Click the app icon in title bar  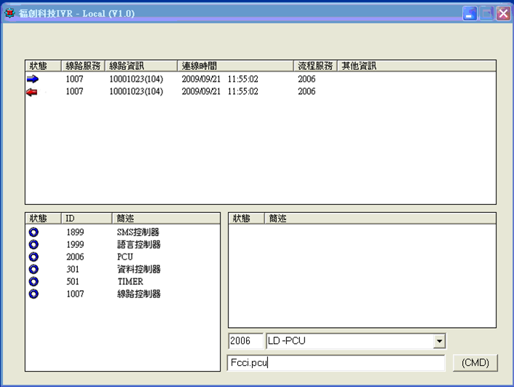pos(10,13)
